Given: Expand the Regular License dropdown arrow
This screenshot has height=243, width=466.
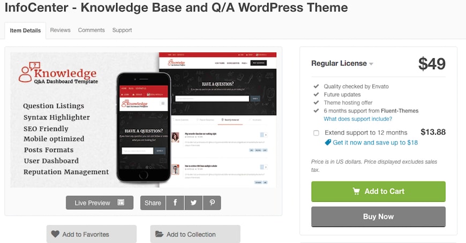Looking at the screenshot, I should (371, 64).
